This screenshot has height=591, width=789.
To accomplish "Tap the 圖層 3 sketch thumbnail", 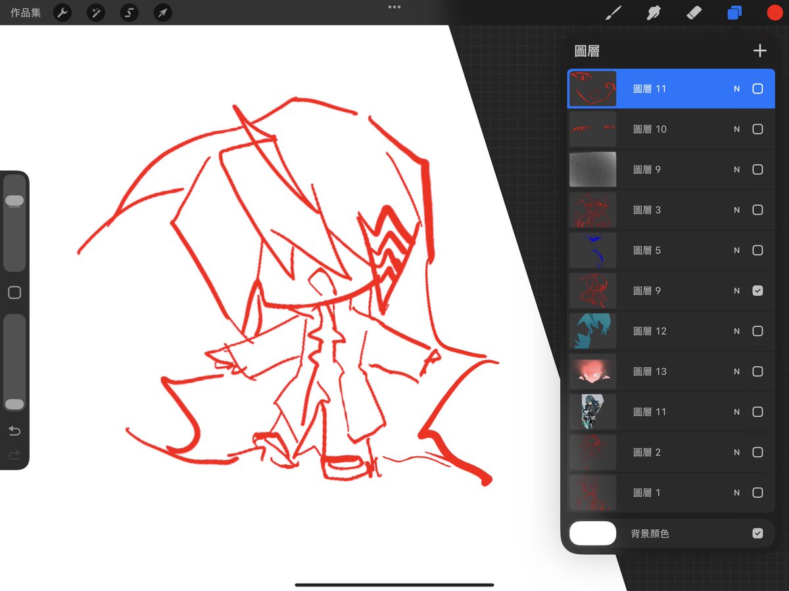I will pos(592,210).
